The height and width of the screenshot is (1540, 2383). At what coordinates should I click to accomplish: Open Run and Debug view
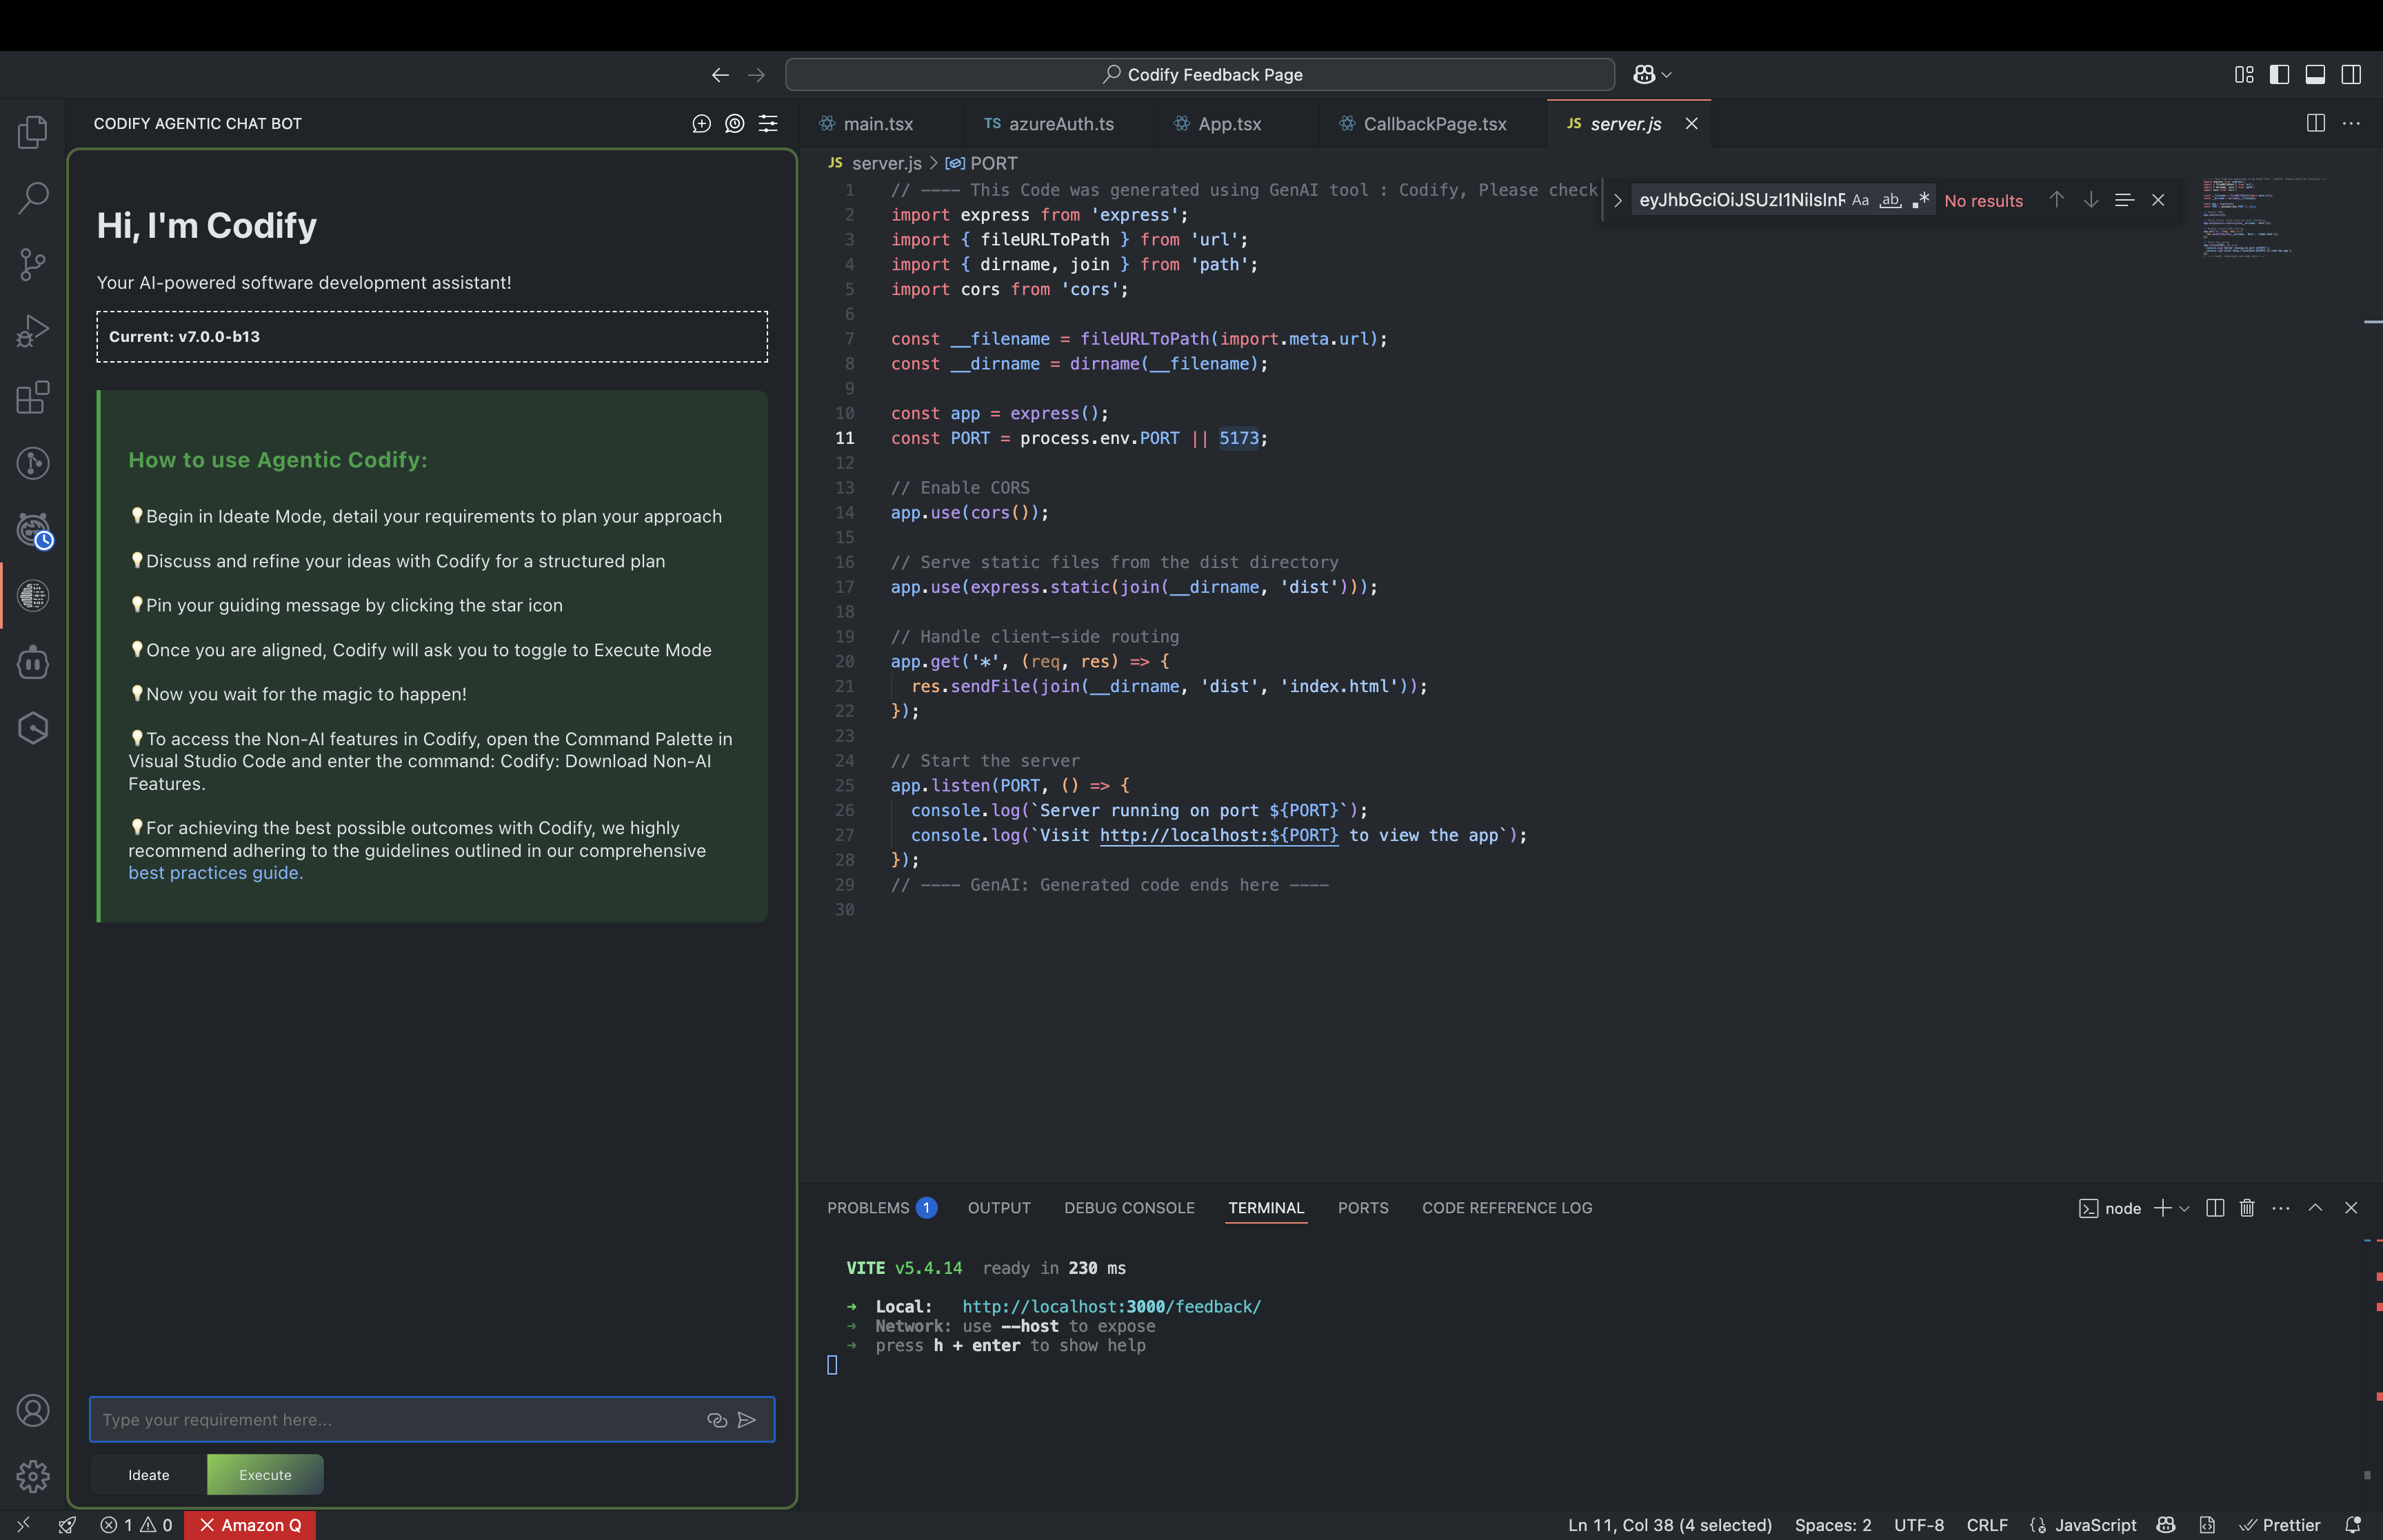click(33, 330)
